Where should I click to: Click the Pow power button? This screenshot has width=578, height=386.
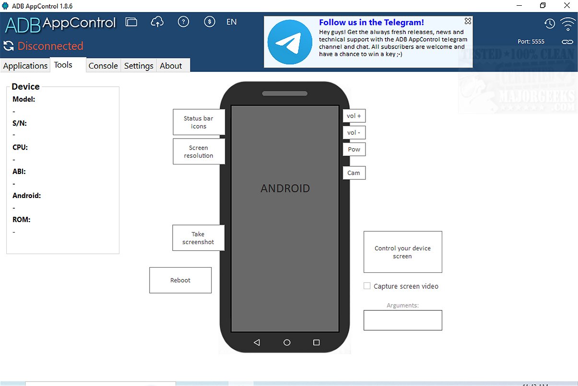pyautogui.click(x=354, y=149)
